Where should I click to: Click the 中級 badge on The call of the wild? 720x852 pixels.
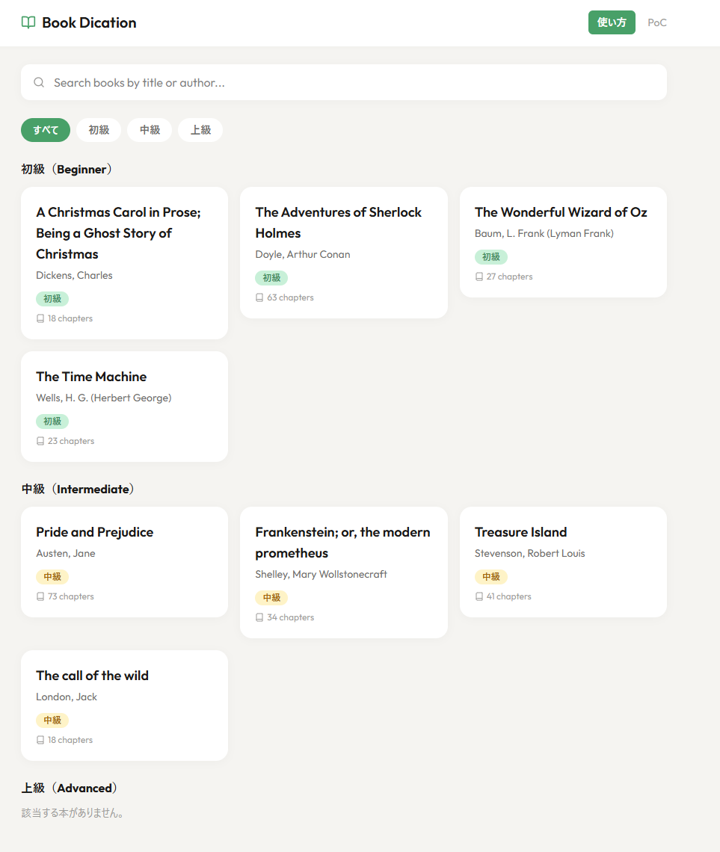(52, 720)
